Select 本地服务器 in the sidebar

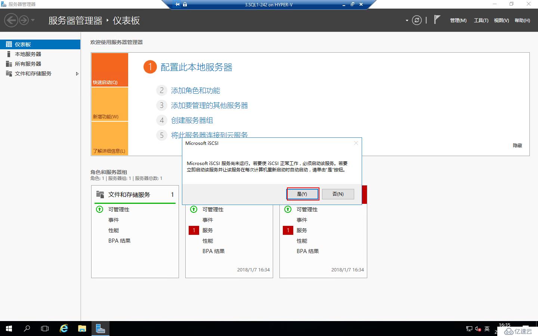click(x=40, y=54)
